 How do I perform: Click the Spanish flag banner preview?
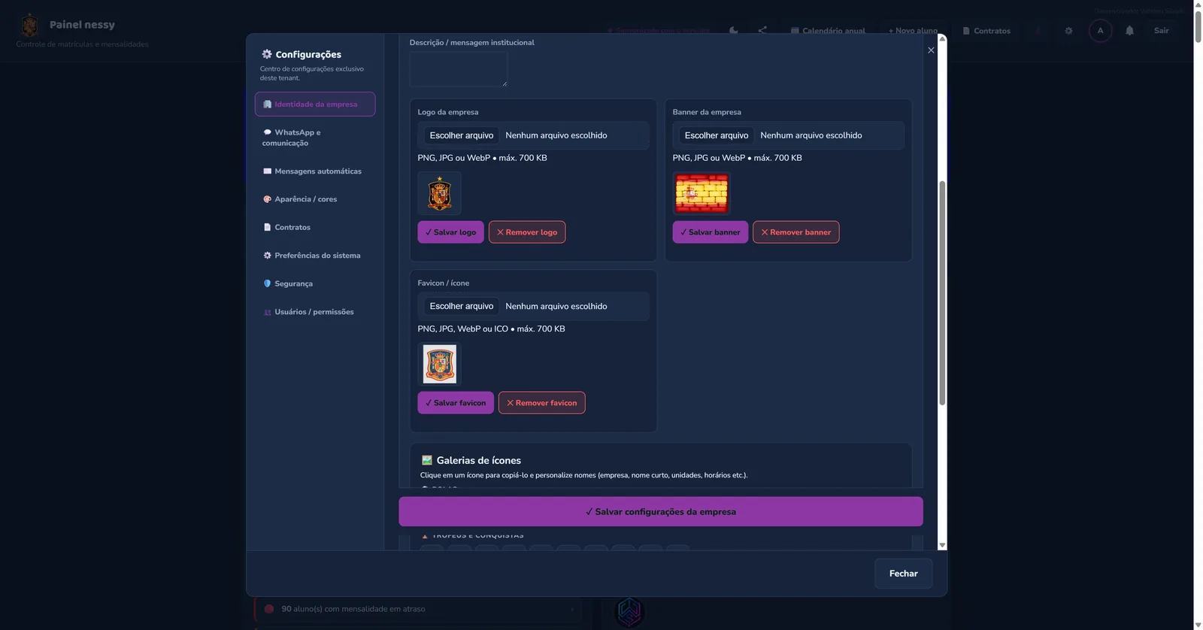(x=701, y=193)
